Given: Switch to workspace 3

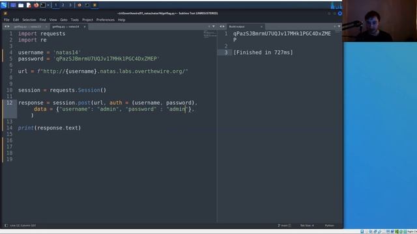Looking at the screenshot, I should click(70, 5).
